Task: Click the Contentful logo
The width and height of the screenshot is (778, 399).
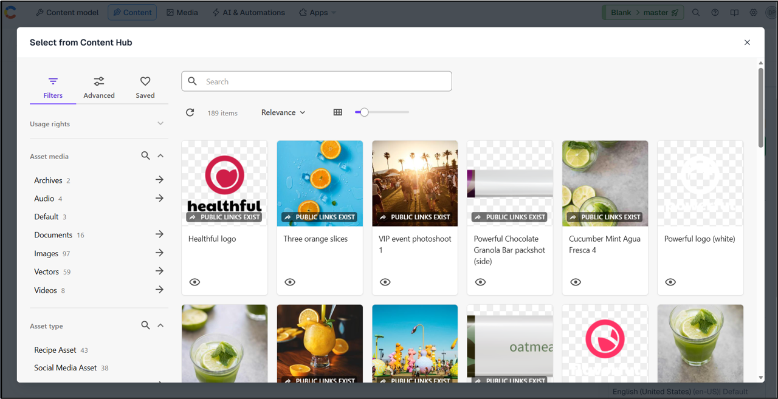Action: 10,12
